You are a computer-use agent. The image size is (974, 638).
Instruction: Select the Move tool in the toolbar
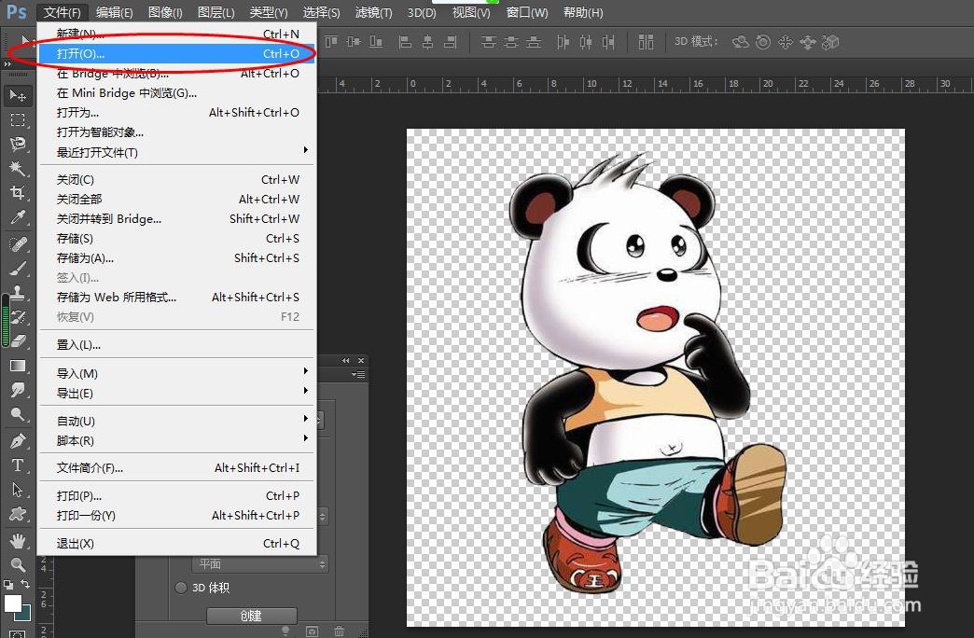pos(19,94)
